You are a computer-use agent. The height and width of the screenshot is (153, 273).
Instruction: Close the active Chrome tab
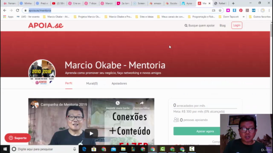(209, 3)
